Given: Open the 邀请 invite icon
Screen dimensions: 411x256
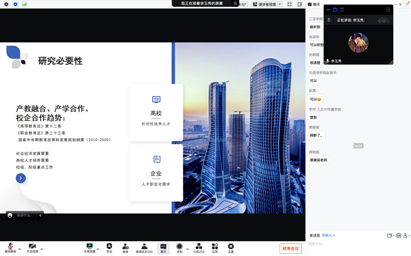Looking at the screenshot, I should pos(125,248).
